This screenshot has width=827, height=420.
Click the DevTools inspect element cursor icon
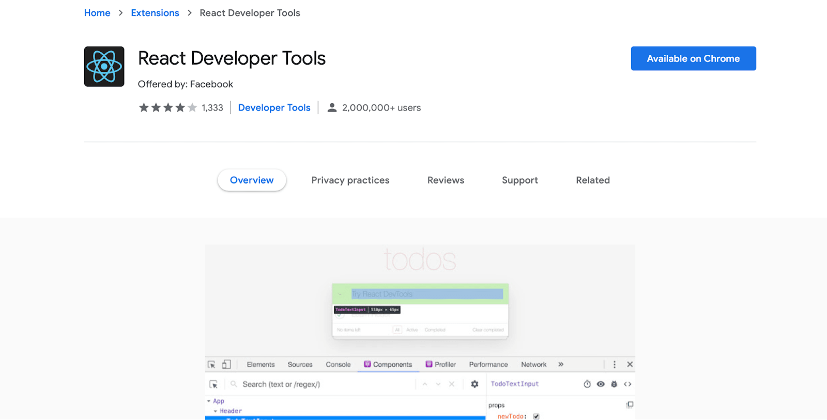point(211,364)
